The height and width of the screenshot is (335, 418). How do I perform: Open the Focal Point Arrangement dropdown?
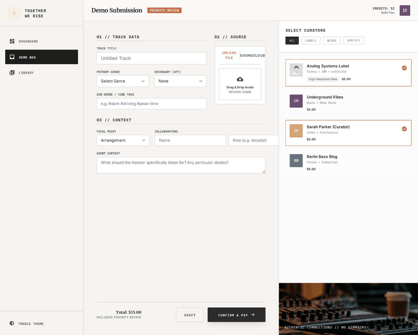pyautogui.click(x=123, y=140)
